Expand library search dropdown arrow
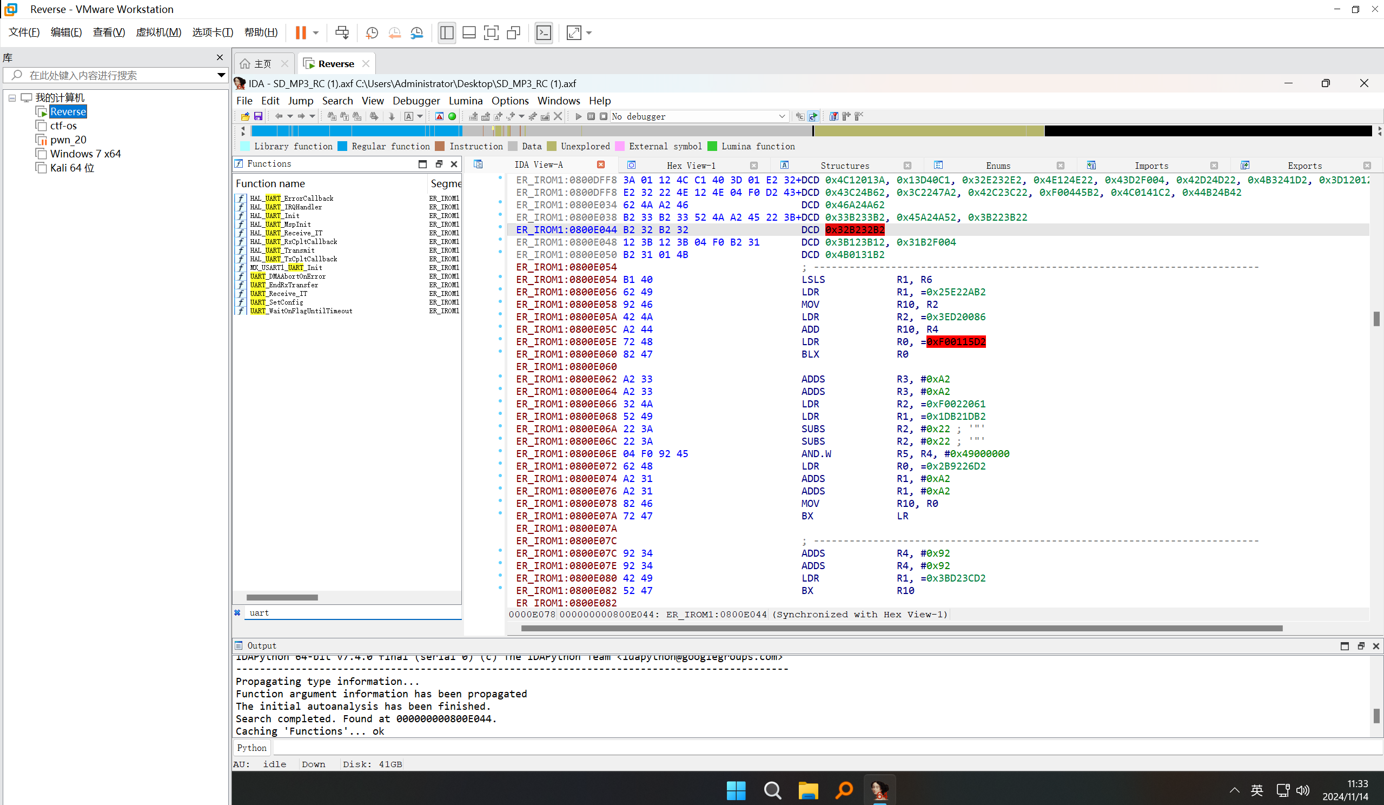1384x805 pixels. click(x=221, y=75)
